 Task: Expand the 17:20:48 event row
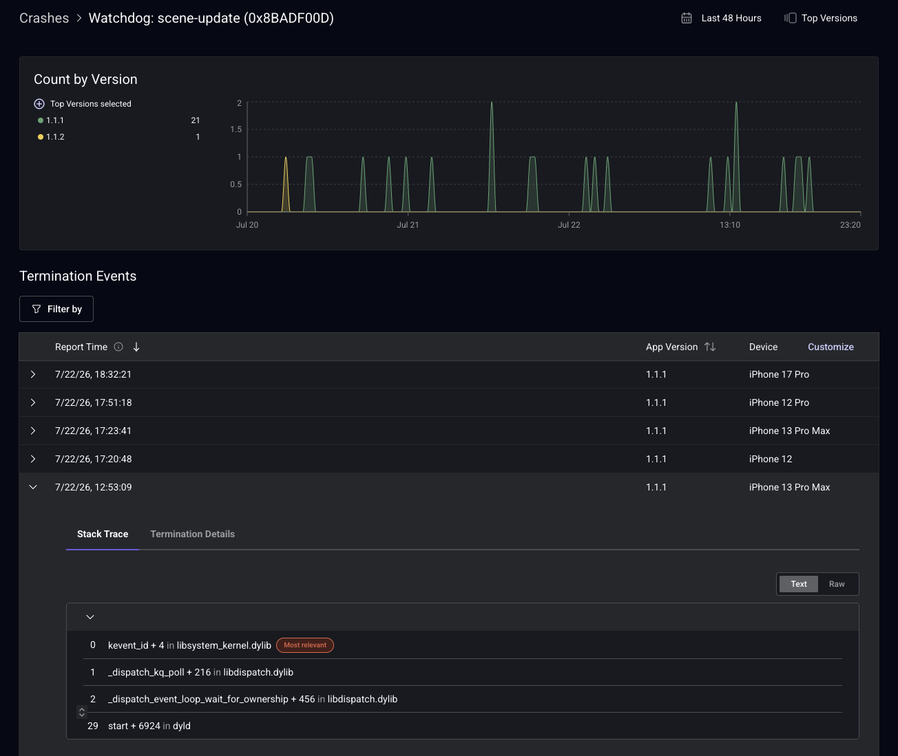[x=33, y=459]
